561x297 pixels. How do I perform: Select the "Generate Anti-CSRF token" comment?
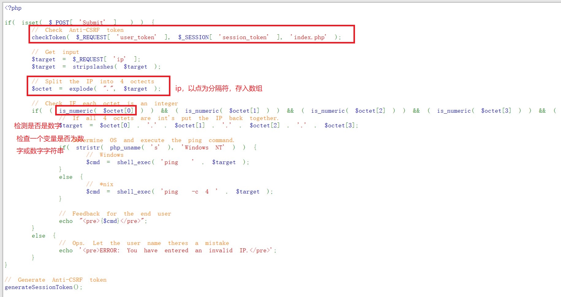click(55, 280)
